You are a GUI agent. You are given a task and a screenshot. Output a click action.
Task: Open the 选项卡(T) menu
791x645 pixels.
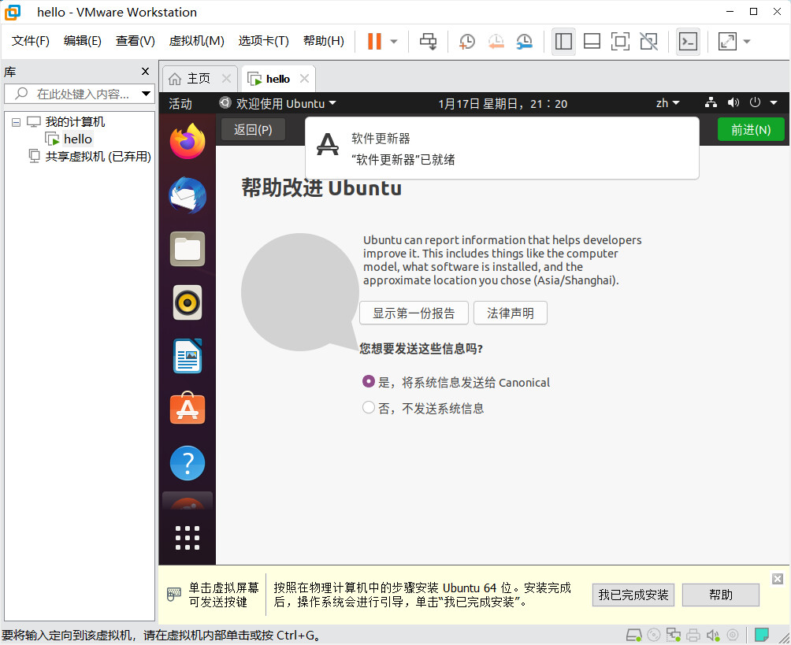[x=263, y=41]
